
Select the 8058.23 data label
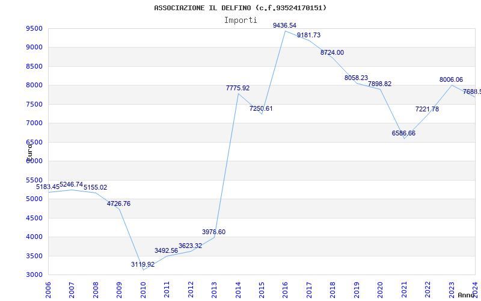[x=356, y=78]
